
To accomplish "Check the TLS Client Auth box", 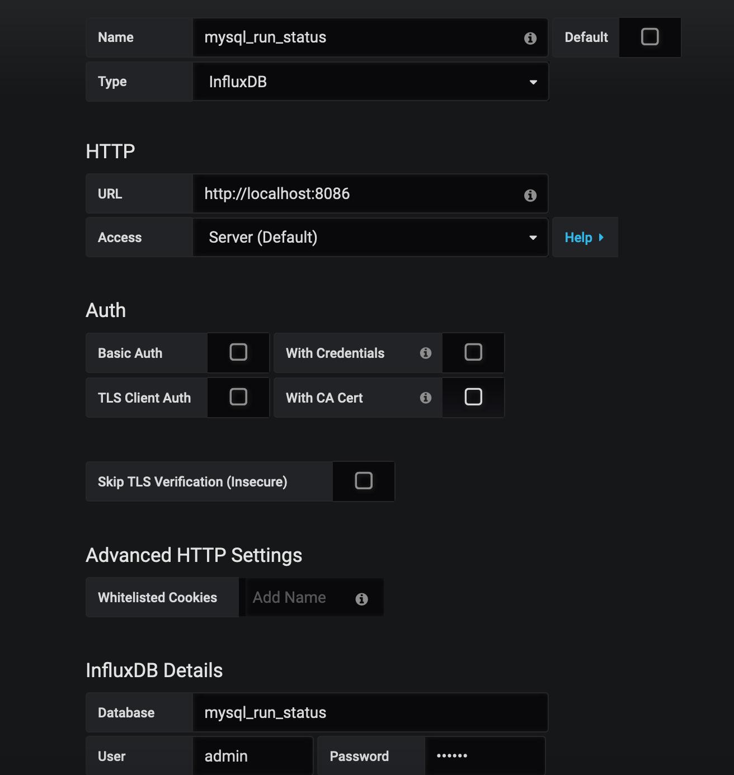I will pos(238,397).
